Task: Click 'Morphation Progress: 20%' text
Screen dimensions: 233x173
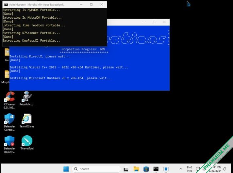Action: tap(83, 49)
